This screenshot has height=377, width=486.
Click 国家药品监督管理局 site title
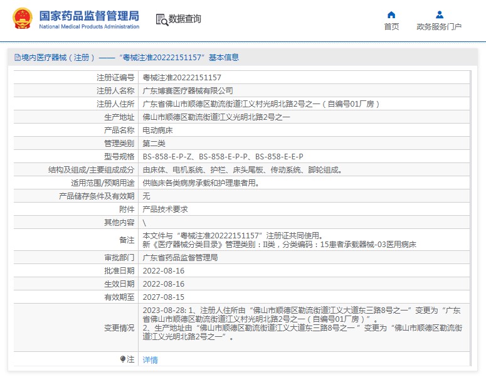[89, 16]
